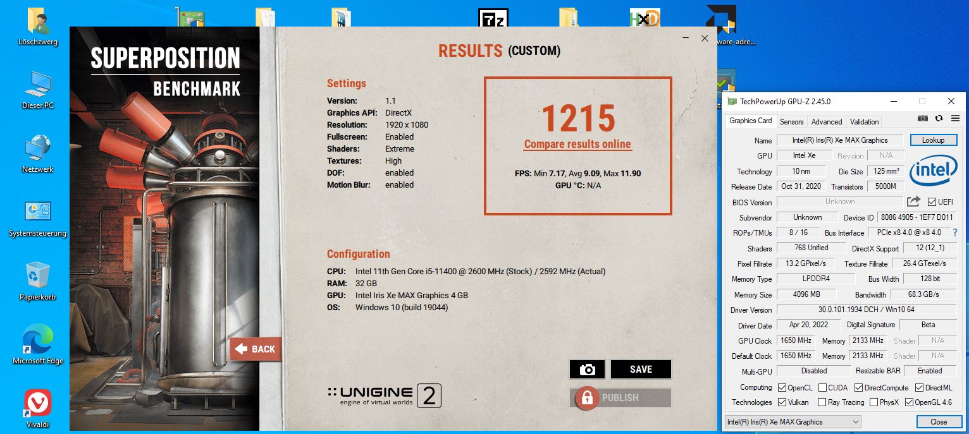969x434 pixels.
Task: Open the Compare results online link
Action: (x=577, y=144)
